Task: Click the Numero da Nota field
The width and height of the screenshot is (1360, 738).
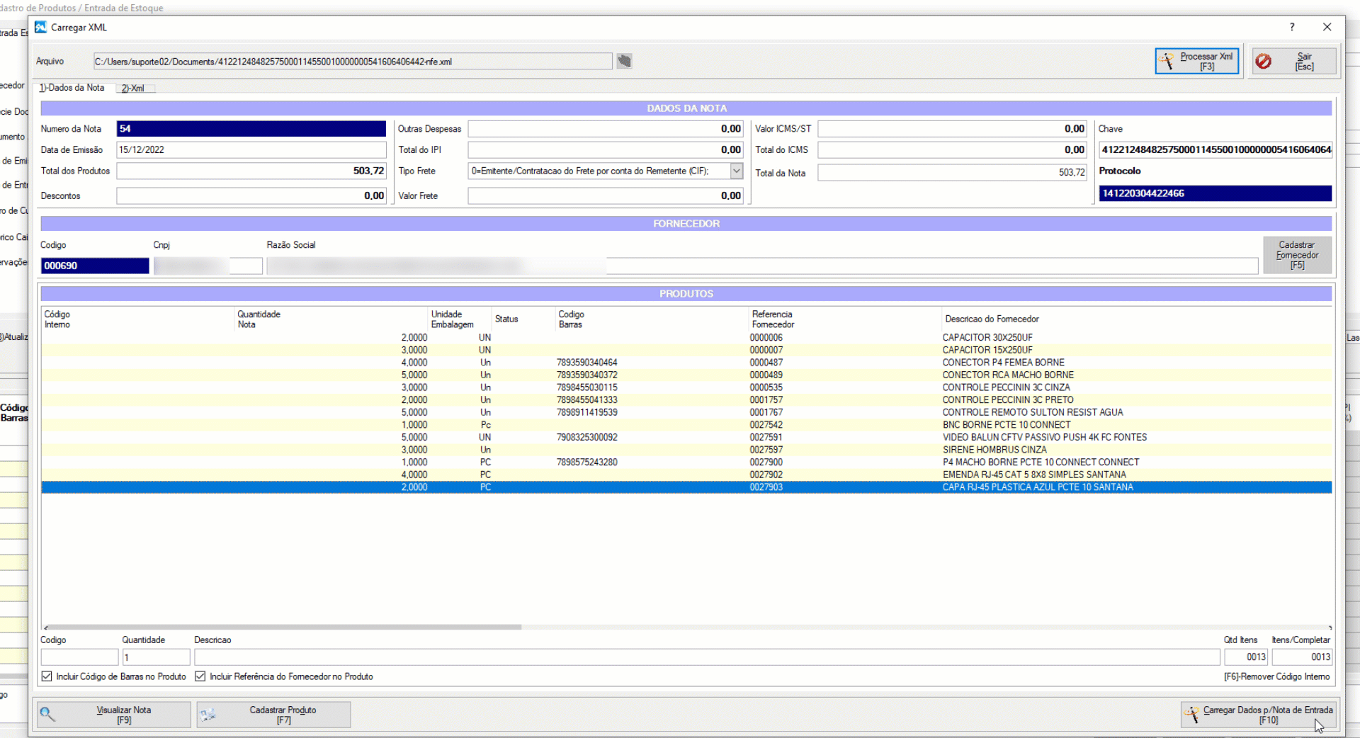Action: (x=251, y=129)
